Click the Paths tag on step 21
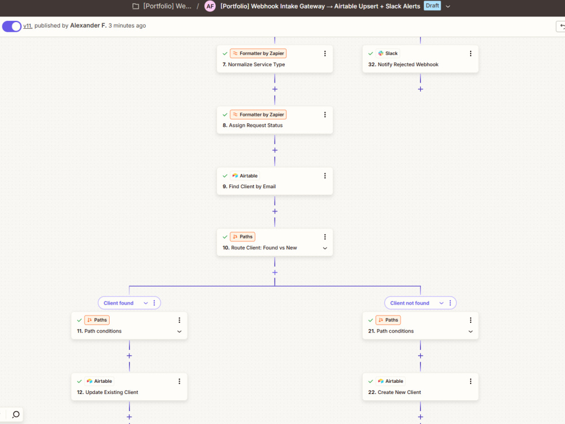The height and width of the screenshot is (424, 565). point(388,320)
